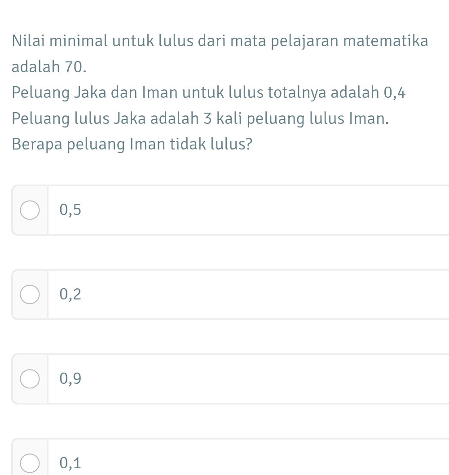Click the text label 0,5

click(x=70, y=209)
